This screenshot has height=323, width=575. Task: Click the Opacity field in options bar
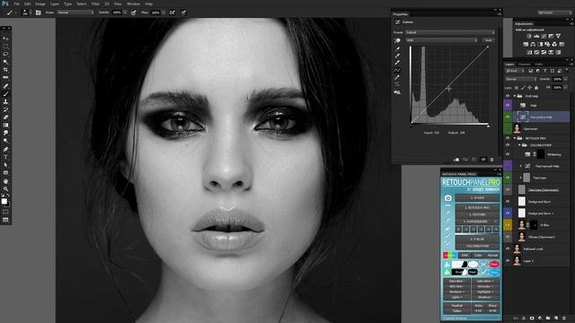(x=117, y=13)
